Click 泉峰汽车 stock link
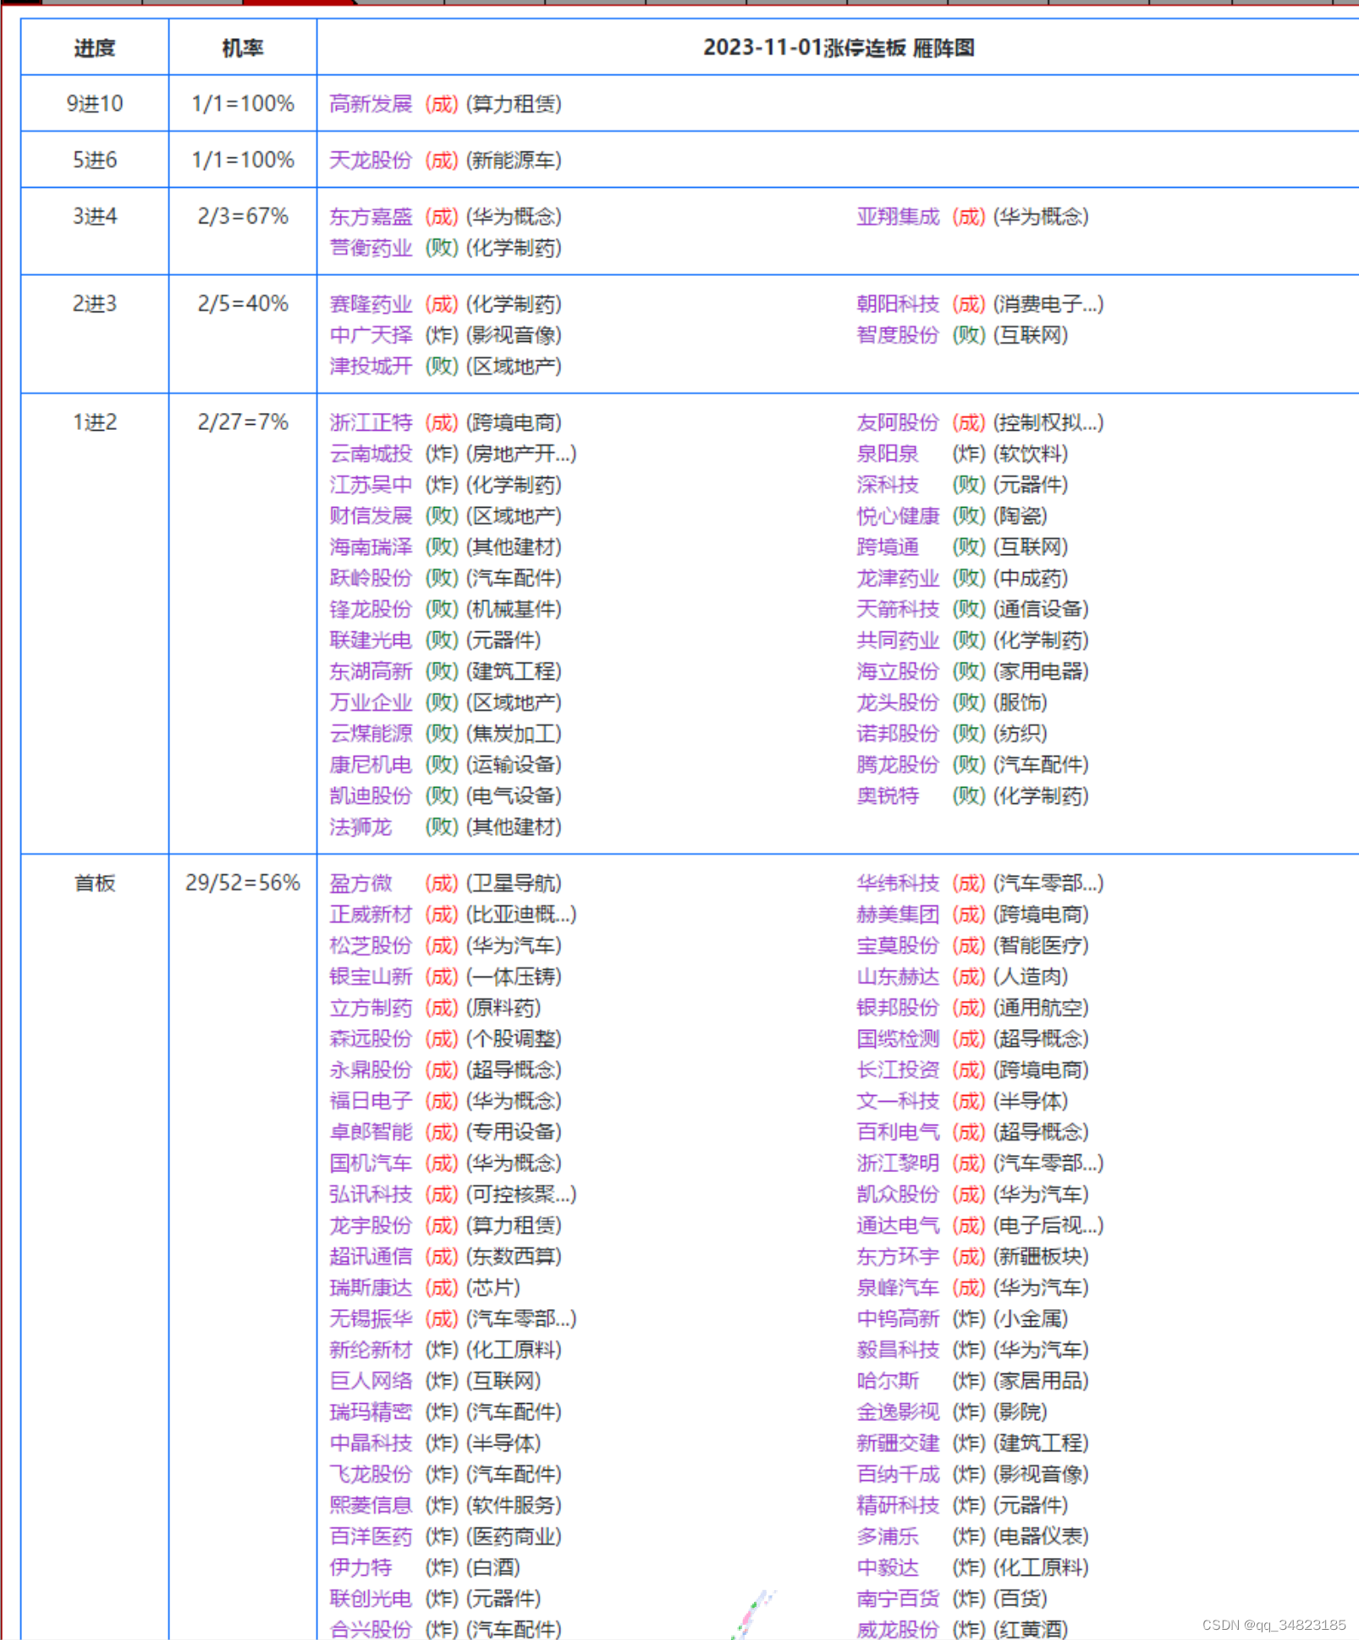Image resolution: width=1359 pixels, height=1640 pixels. click(x=898, y=1287)
